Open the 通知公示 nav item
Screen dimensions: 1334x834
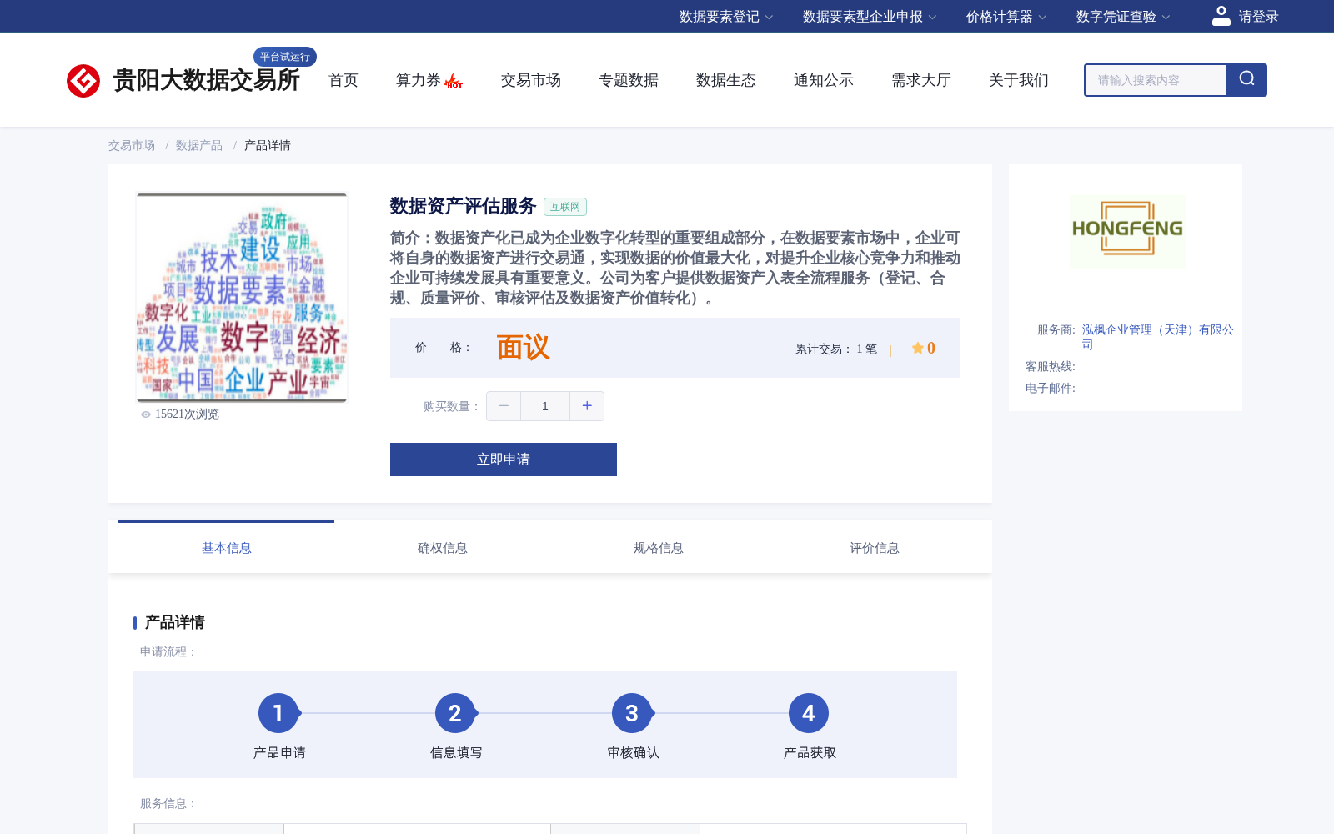824,80
